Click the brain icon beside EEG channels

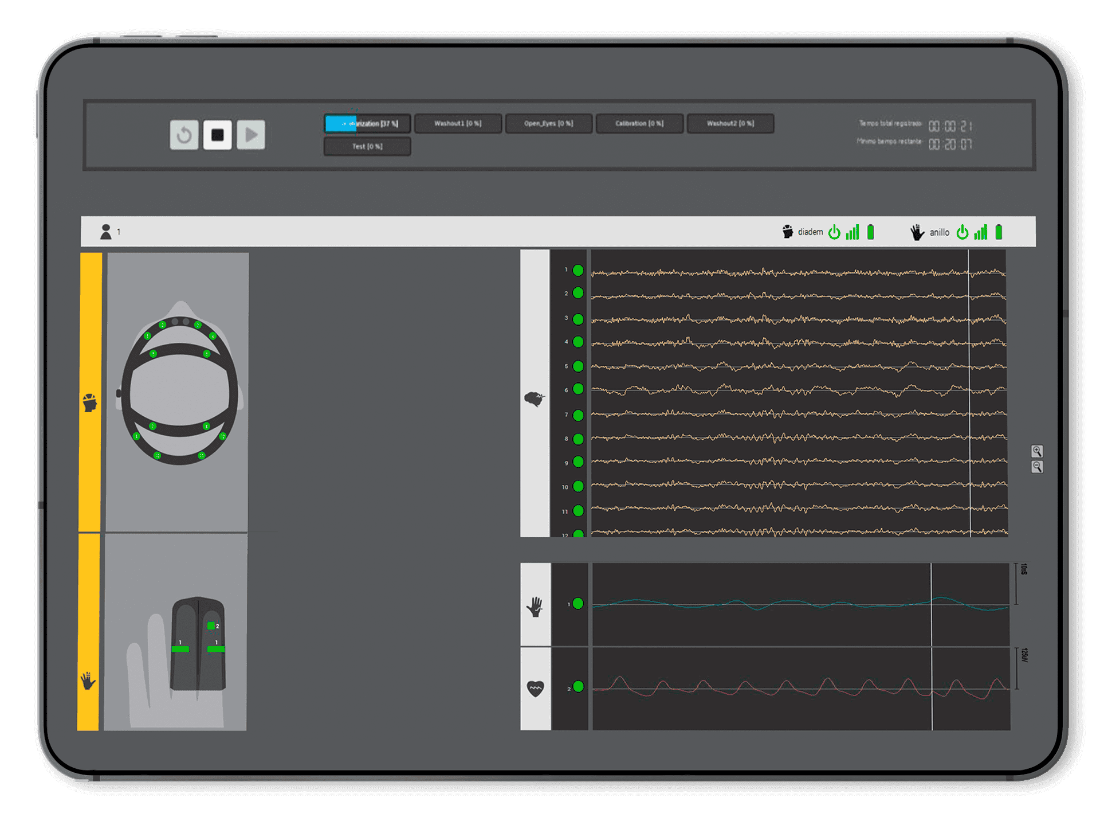534,398
